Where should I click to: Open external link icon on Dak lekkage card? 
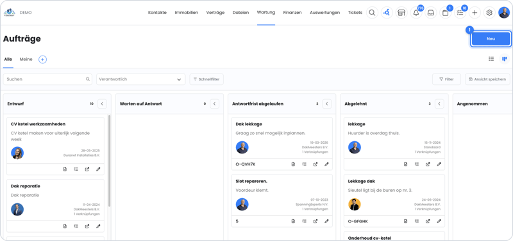click(x=315, y=164)
